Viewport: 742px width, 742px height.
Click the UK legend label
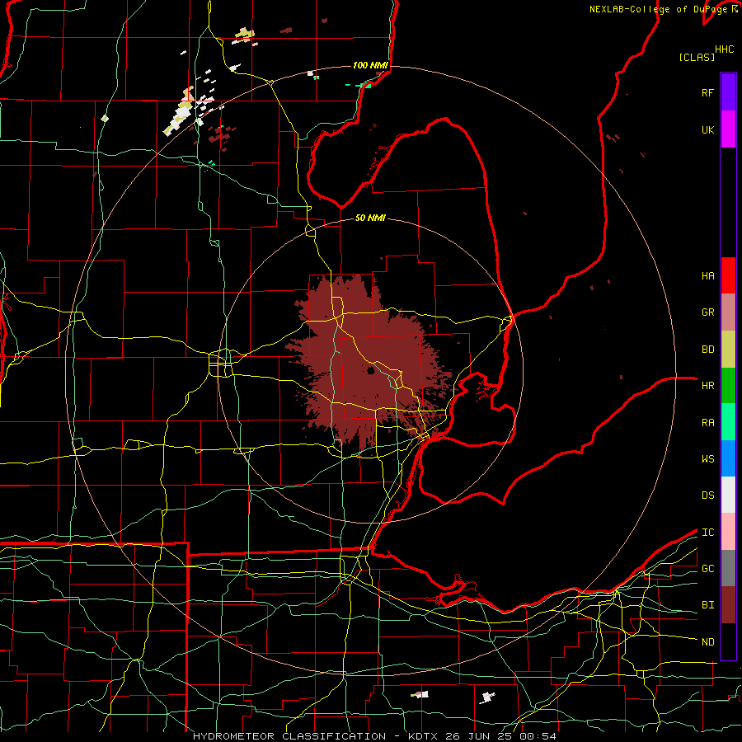click(707, 129)
